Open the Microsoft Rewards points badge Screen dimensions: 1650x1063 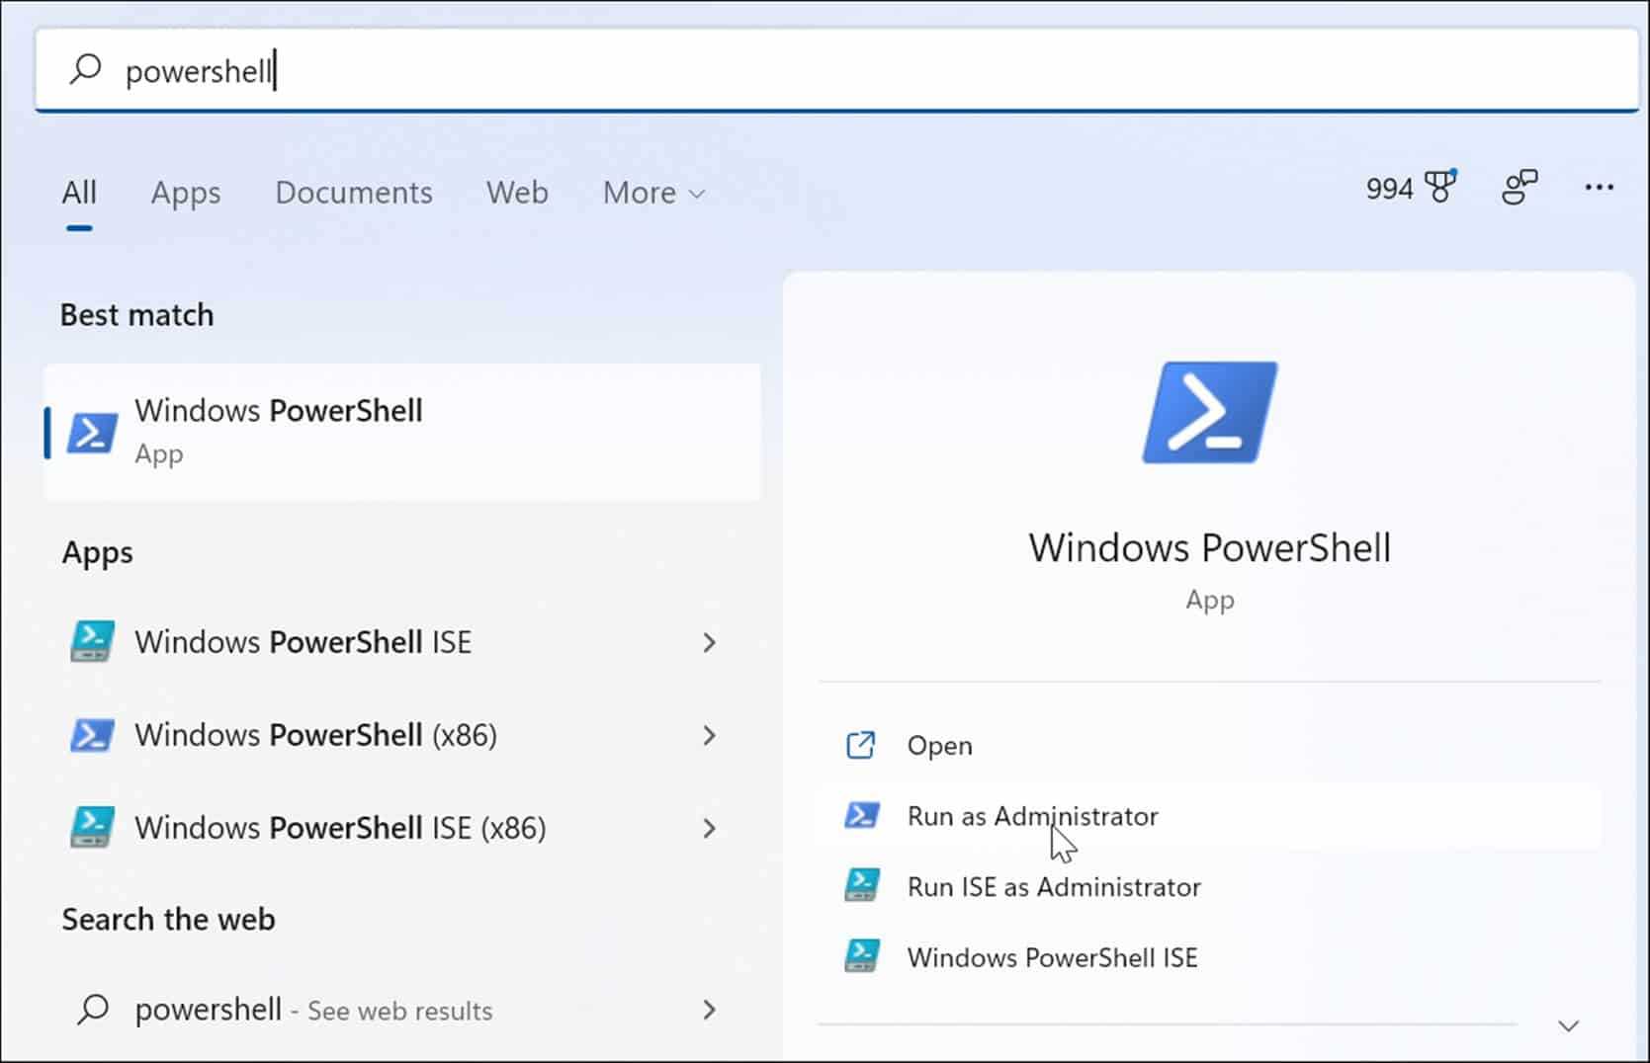pos(1411,188)
